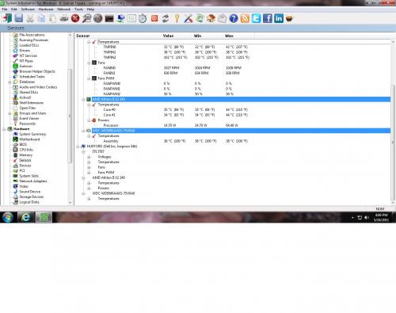Image resolution: width=396 pixels, height=313 pixels.
Task: Open the Software menu
Action: coord(28,10)
